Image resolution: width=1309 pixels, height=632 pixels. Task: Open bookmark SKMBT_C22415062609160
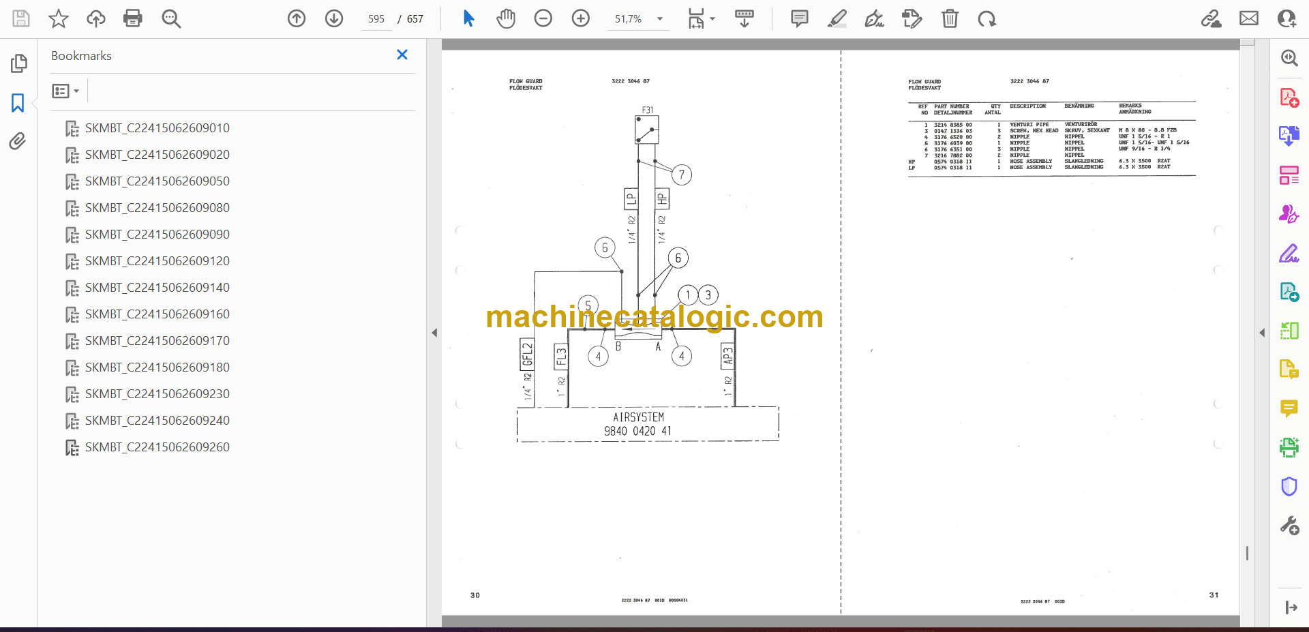(x=157, y=314)
